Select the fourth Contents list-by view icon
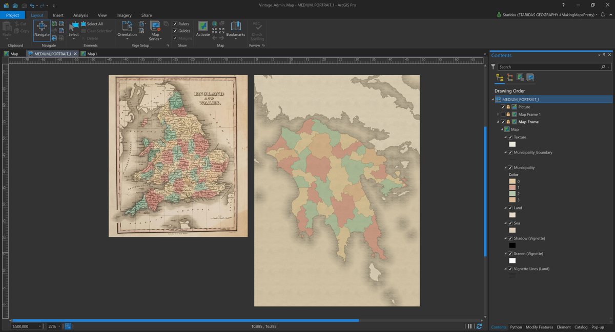The height and width of the screenshot is (332, 615). point(530,78)
